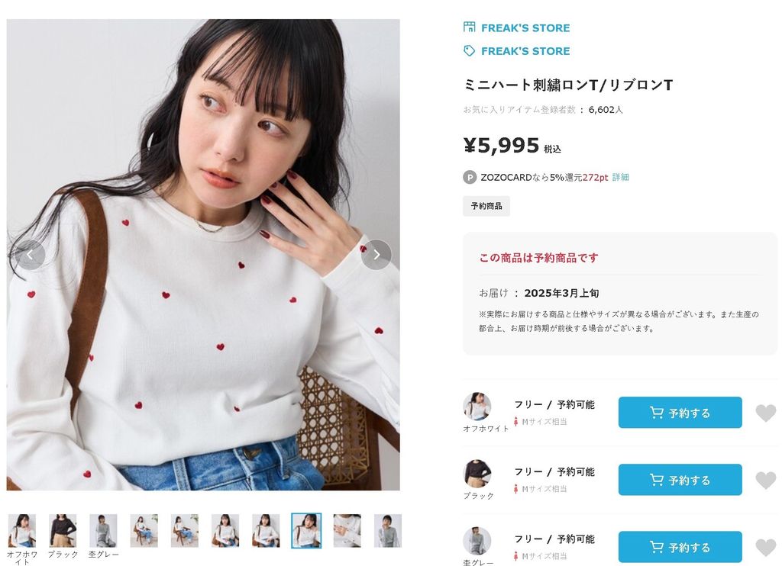
Task: Click the brand tag icon beside FREAK'S STORE
Action: 469,51
